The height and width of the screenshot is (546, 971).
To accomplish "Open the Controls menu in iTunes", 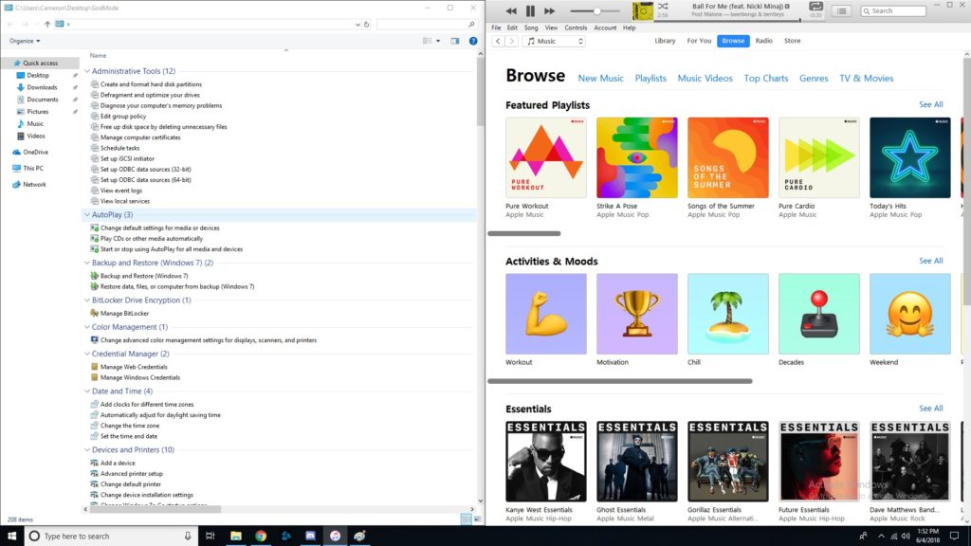I will 576,27.
